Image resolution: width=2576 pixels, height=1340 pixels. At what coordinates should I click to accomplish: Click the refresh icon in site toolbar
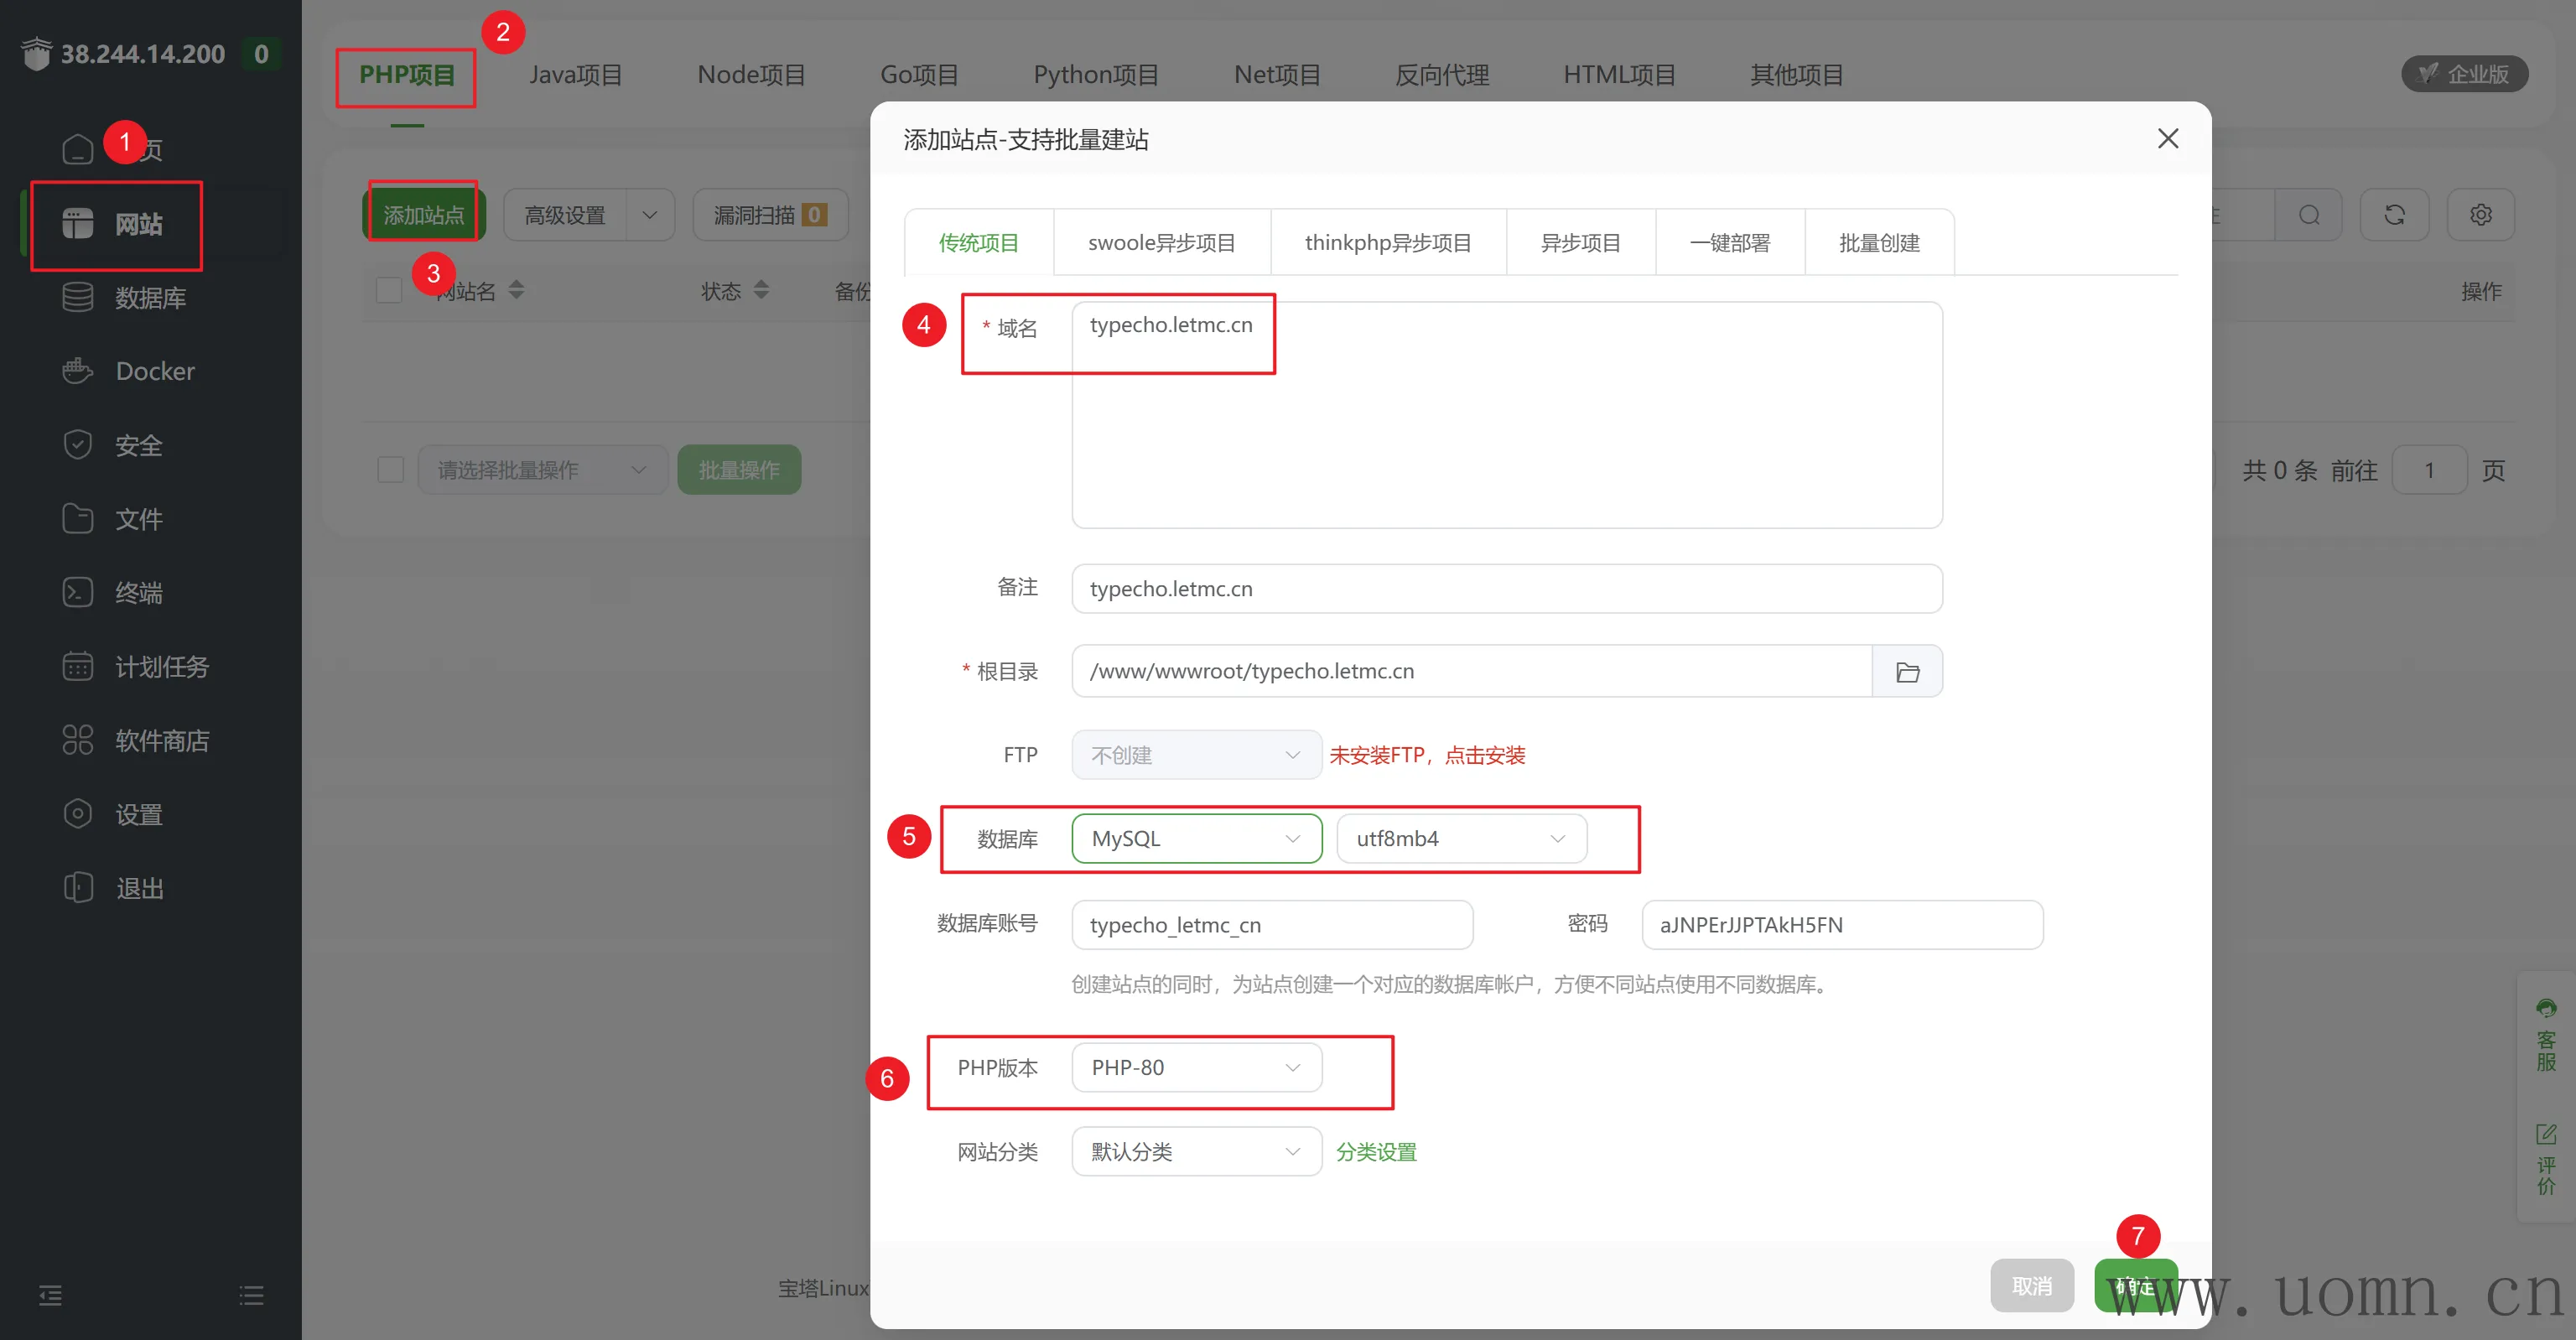[2394, 215]
